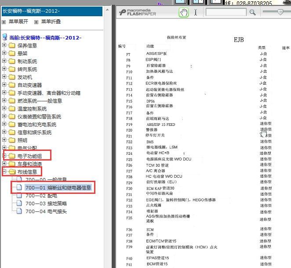Click 菜单展开 to expand all menus
The height and width of the screenshot is (268, 291).
click(18, 21)
